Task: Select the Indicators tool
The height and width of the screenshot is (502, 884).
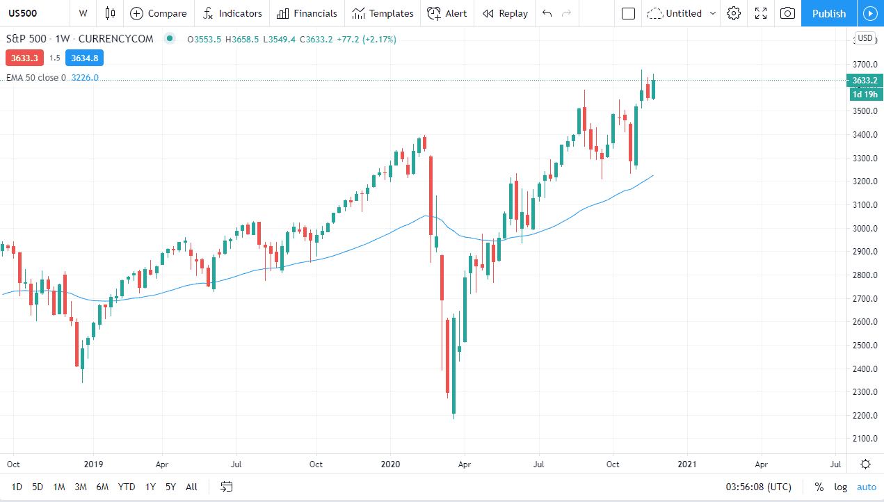Action: coord(232,13)
